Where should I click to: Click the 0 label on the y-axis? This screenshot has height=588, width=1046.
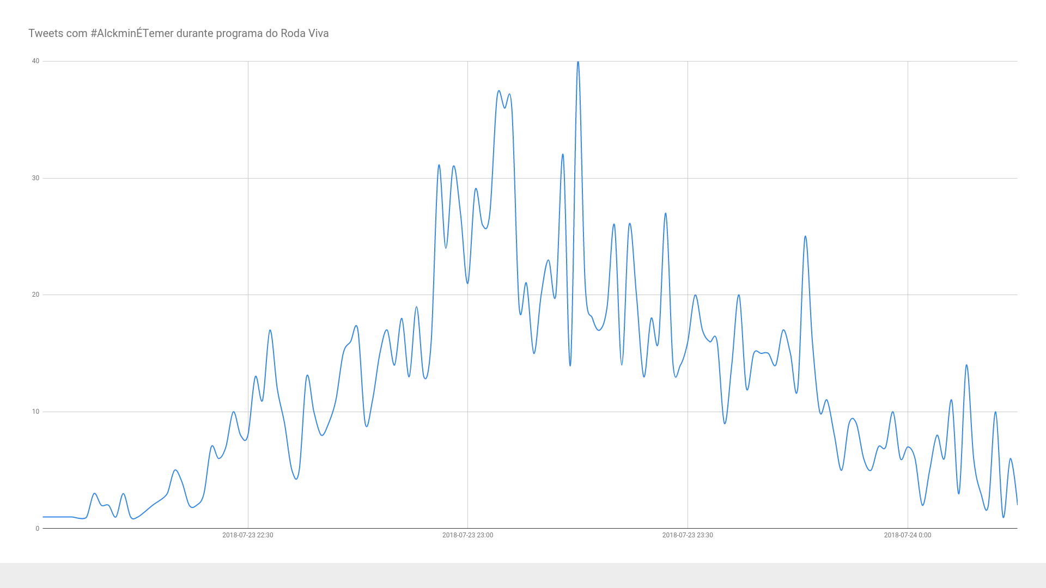38,529
